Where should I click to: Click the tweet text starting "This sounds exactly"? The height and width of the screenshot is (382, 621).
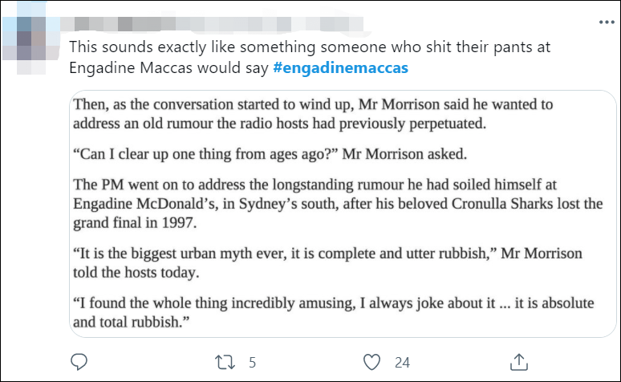(309, 47)
